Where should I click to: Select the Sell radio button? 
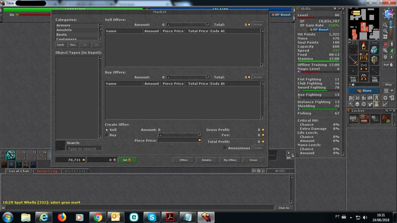(107, 130)
